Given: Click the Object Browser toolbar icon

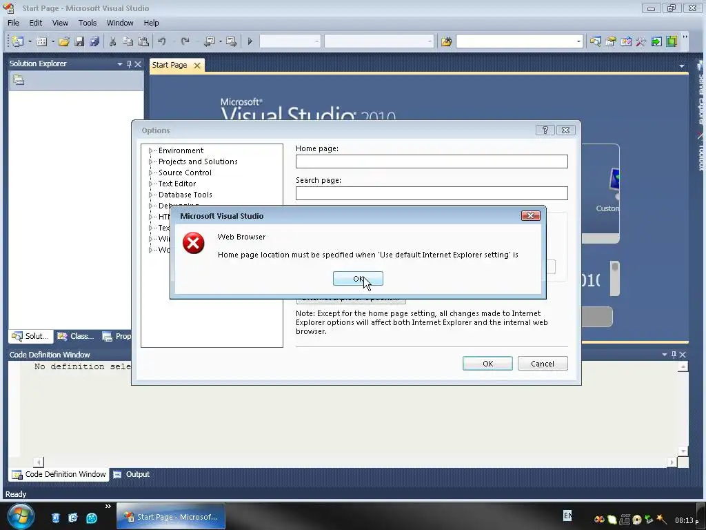Looking at the screenshot, I should 626,41.
